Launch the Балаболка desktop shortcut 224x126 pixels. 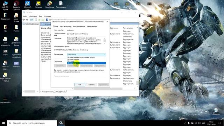pos(50,5)
